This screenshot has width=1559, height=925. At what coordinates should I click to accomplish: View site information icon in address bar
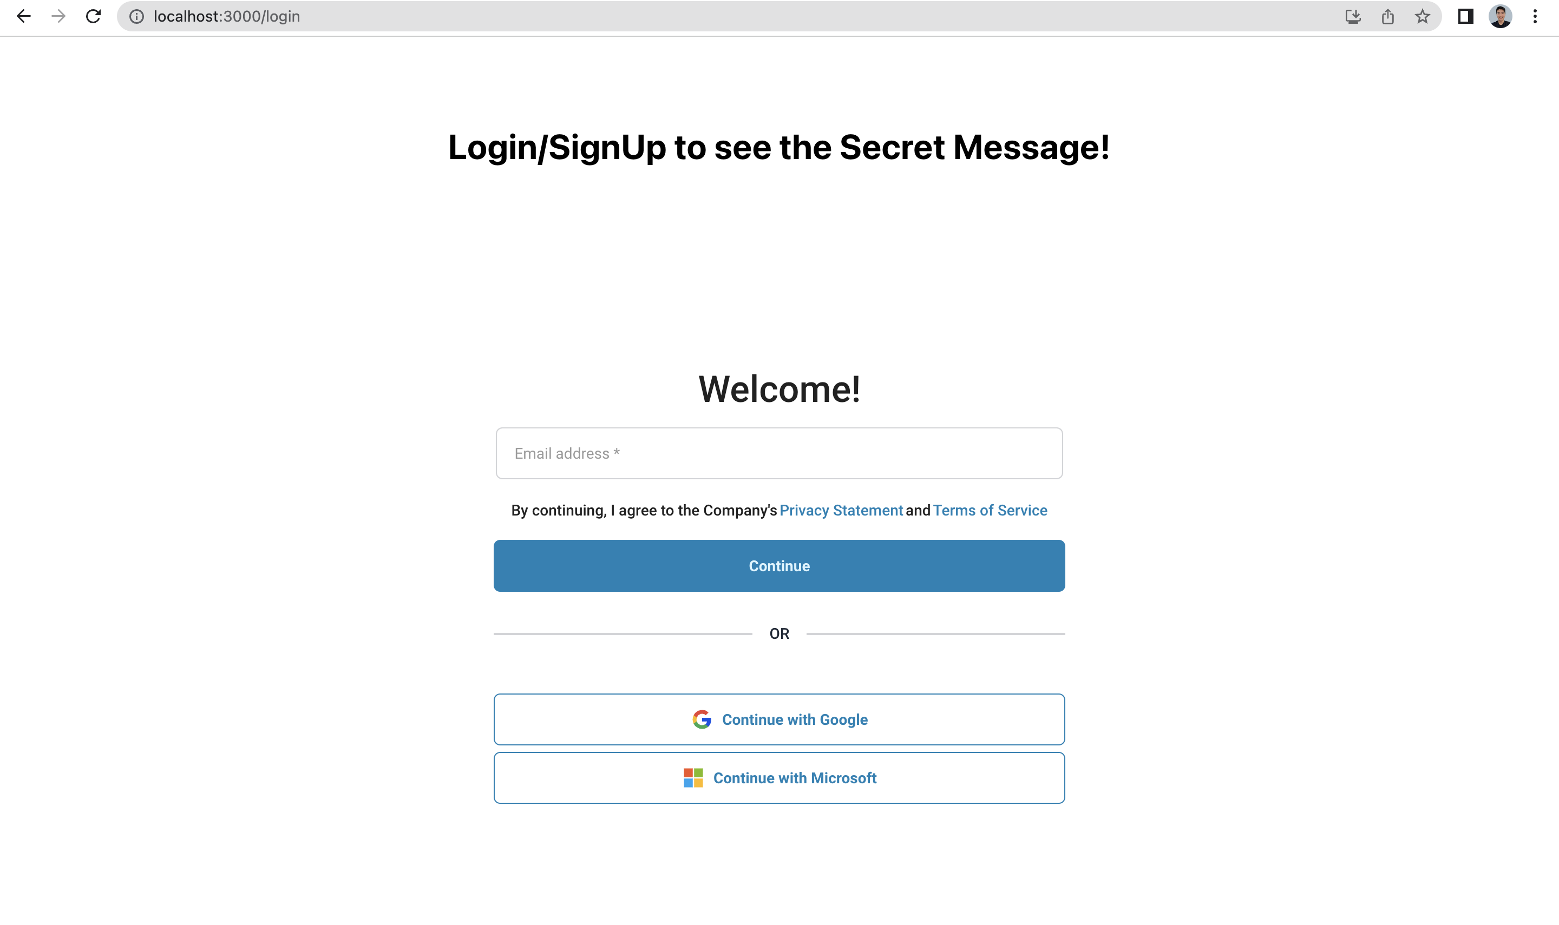136,16
